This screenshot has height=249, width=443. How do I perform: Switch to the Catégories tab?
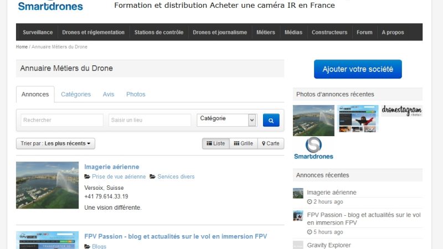(x=76, y=94)
